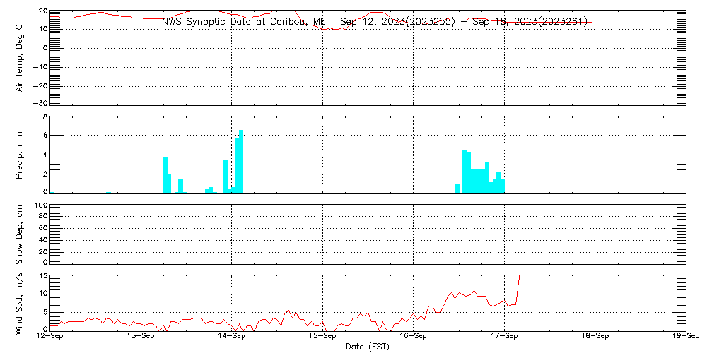This screenshot has height=353, width=707.
Task: Click the '19-Sep' date label
Action: [x=686, y=337]
